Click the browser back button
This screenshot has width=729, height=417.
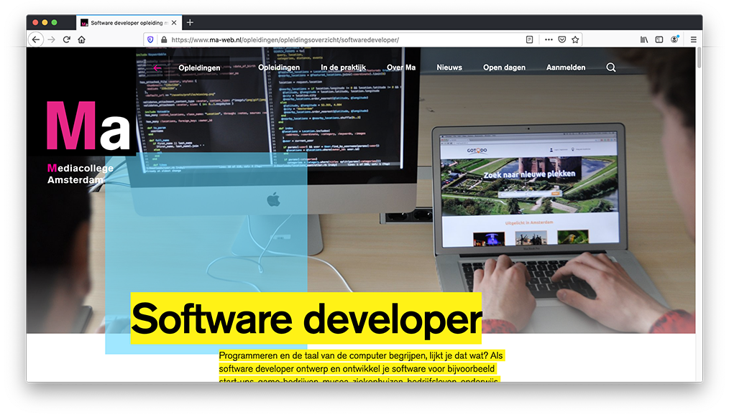(x=36, y=39)
